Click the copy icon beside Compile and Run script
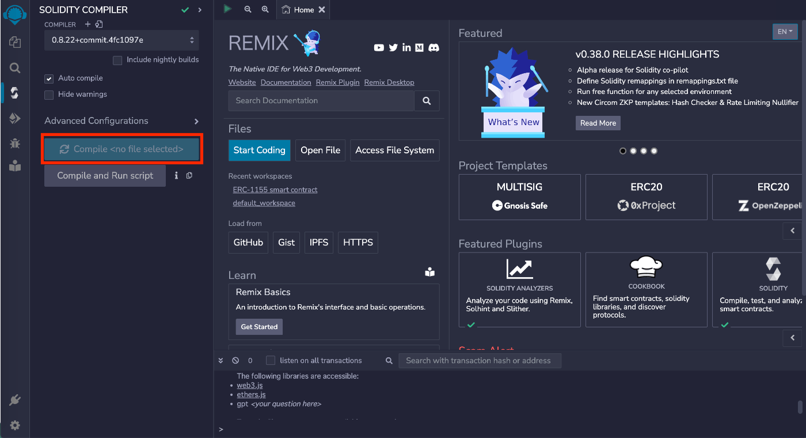The image size is (806, 438). (189, 175)
